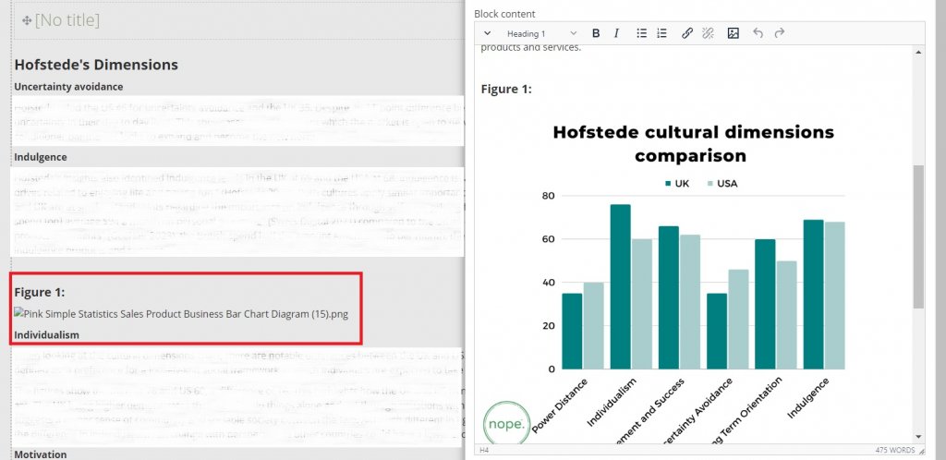Insert a numbered list

661,33
